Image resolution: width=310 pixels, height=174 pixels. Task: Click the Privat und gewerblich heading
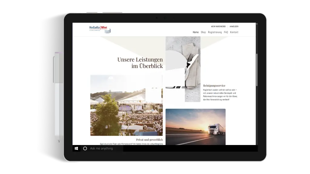(149, 140)
